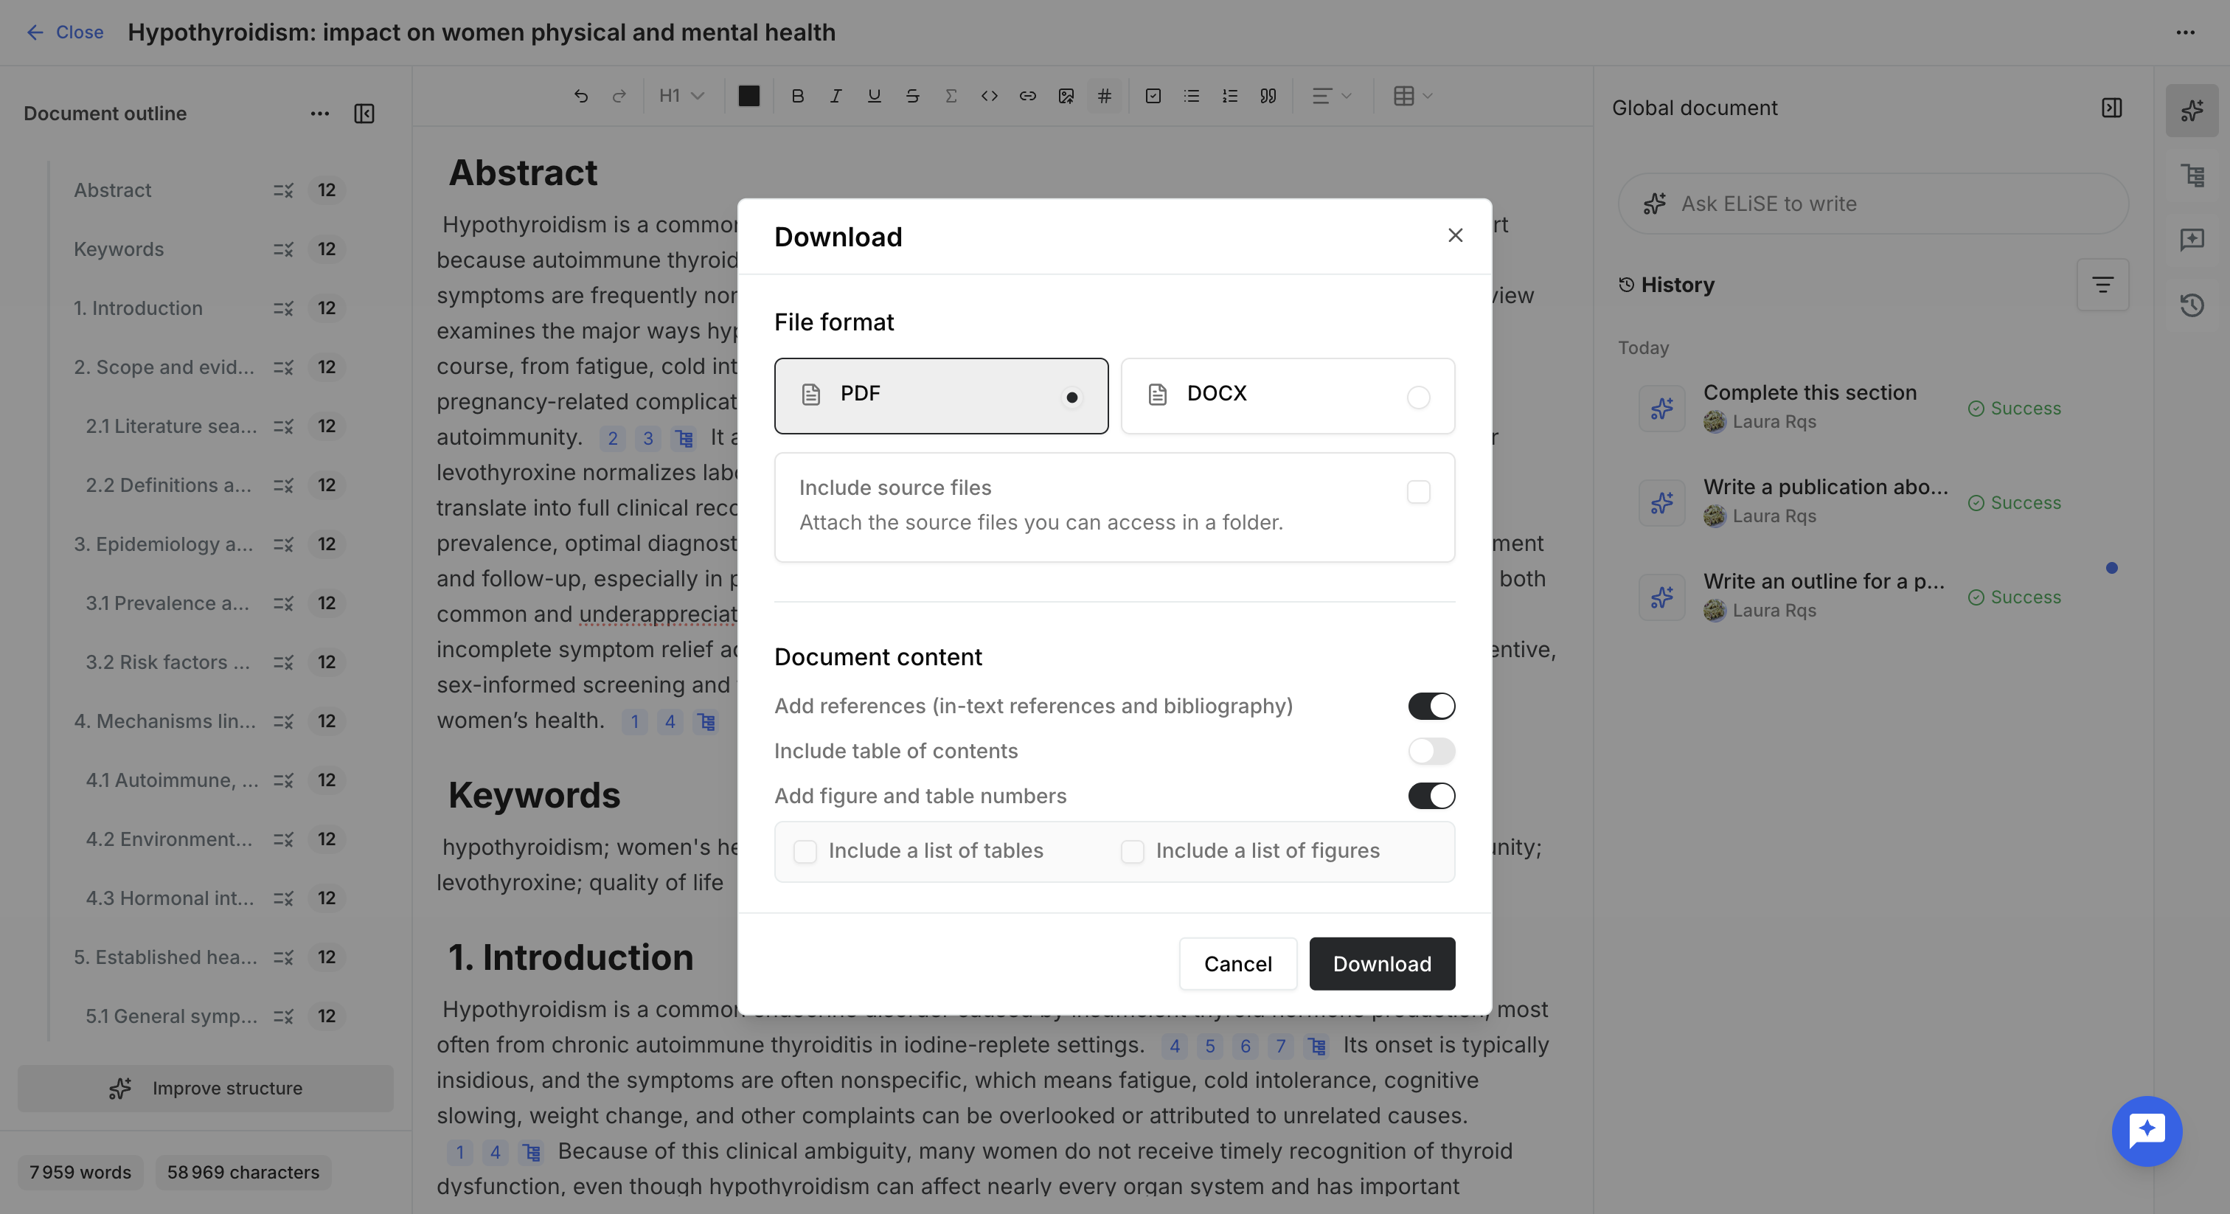Open the text alignment dropdown
The height and width of the screenshot is (1214, 2230).
1331,96
